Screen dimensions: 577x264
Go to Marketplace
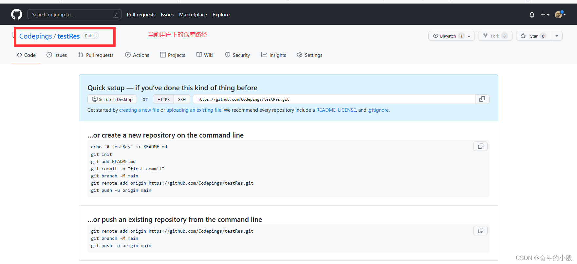click(193, 15)
